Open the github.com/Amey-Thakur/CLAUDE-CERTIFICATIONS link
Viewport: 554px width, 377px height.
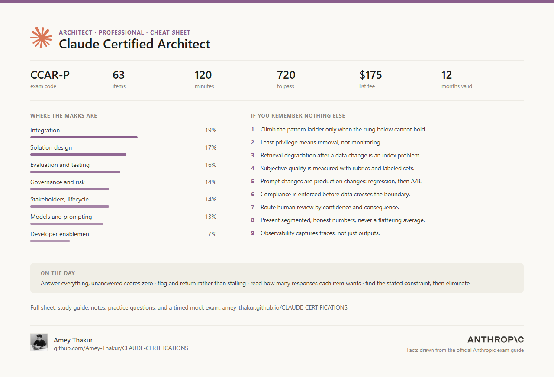coord(121,348)
